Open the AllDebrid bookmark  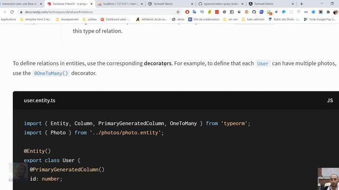(152, 20)
